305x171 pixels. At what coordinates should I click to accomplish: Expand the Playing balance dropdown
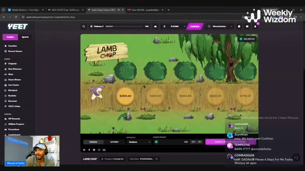pyautogui.click(x=174, y=26)
